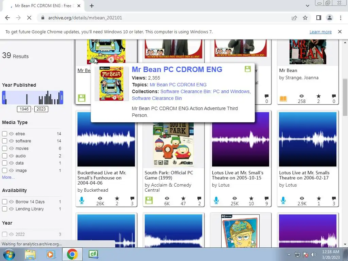Check the etree media type checkbox

4,134
